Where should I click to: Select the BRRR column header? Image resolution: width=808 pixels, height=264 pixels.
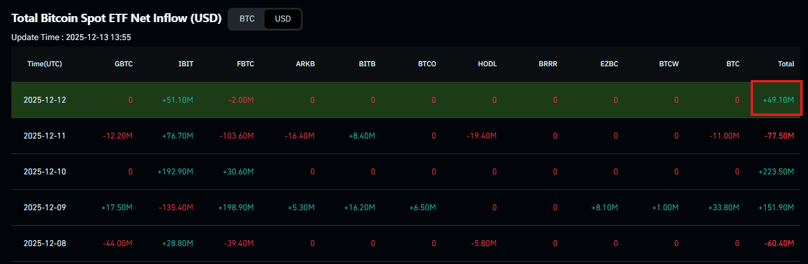tap(548, 64)
